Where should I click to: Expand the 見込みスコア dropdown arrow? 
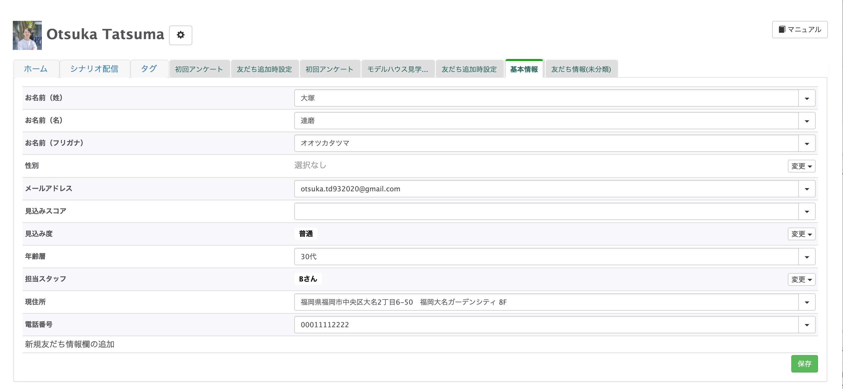807,211
